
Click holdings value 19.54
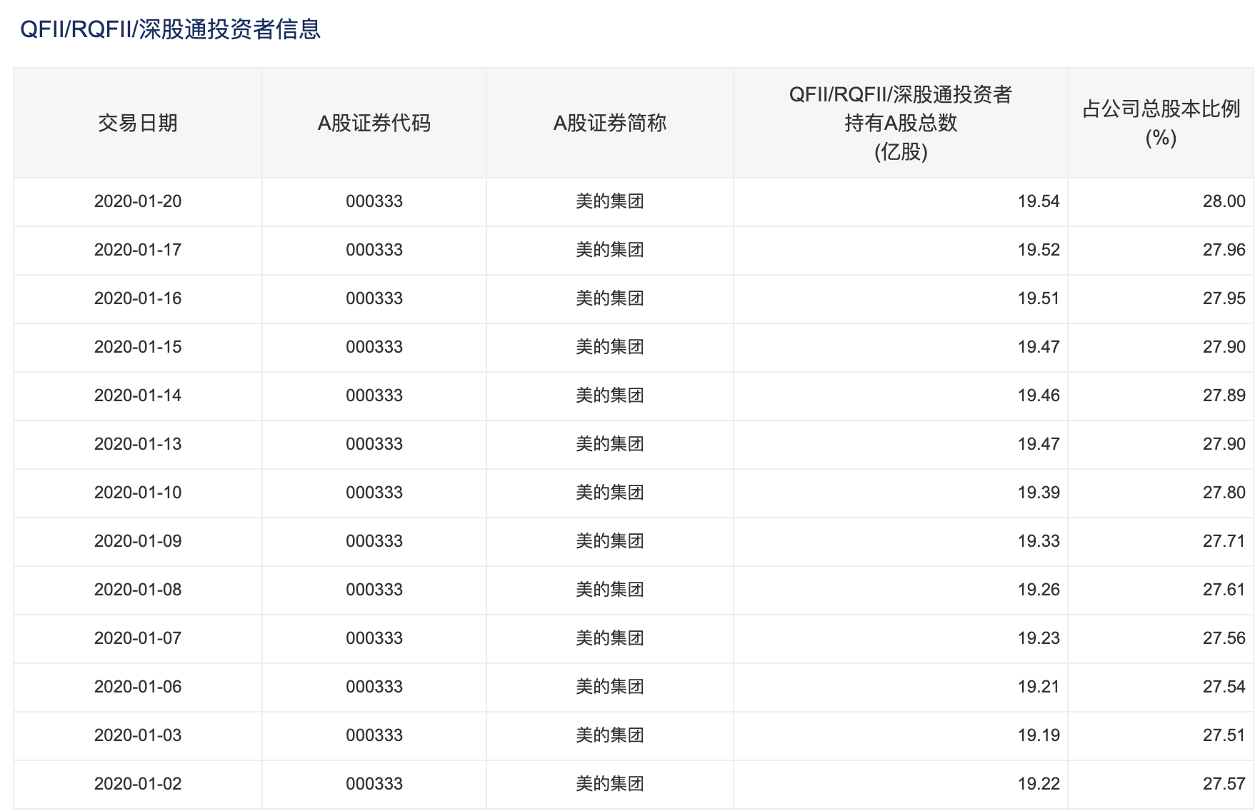pos(1039,201)
